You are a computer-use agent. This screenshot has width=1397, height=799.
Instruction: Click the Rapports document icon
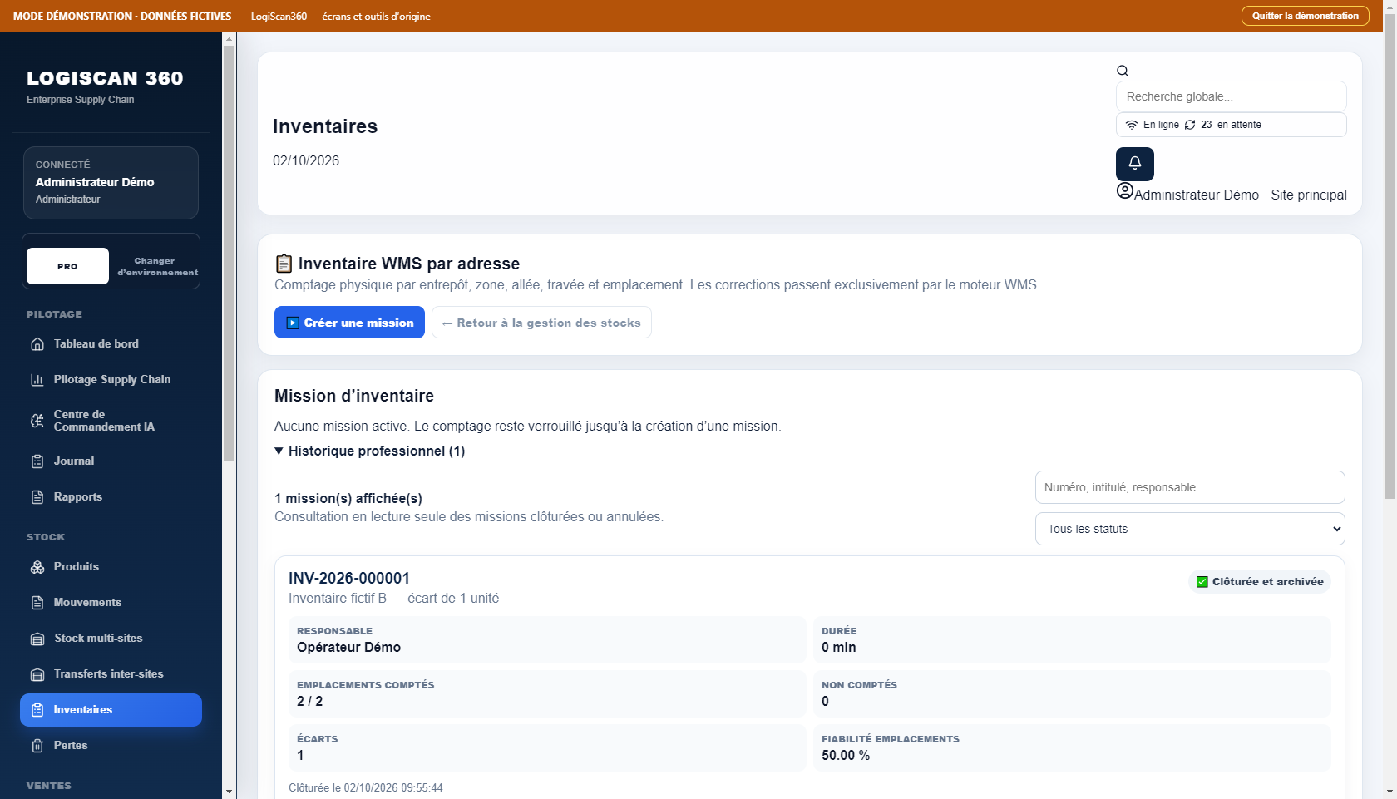[37, 497]
